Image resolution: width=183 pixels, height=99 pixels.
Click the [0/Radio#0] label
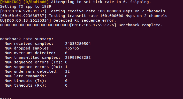click(36, 2)
